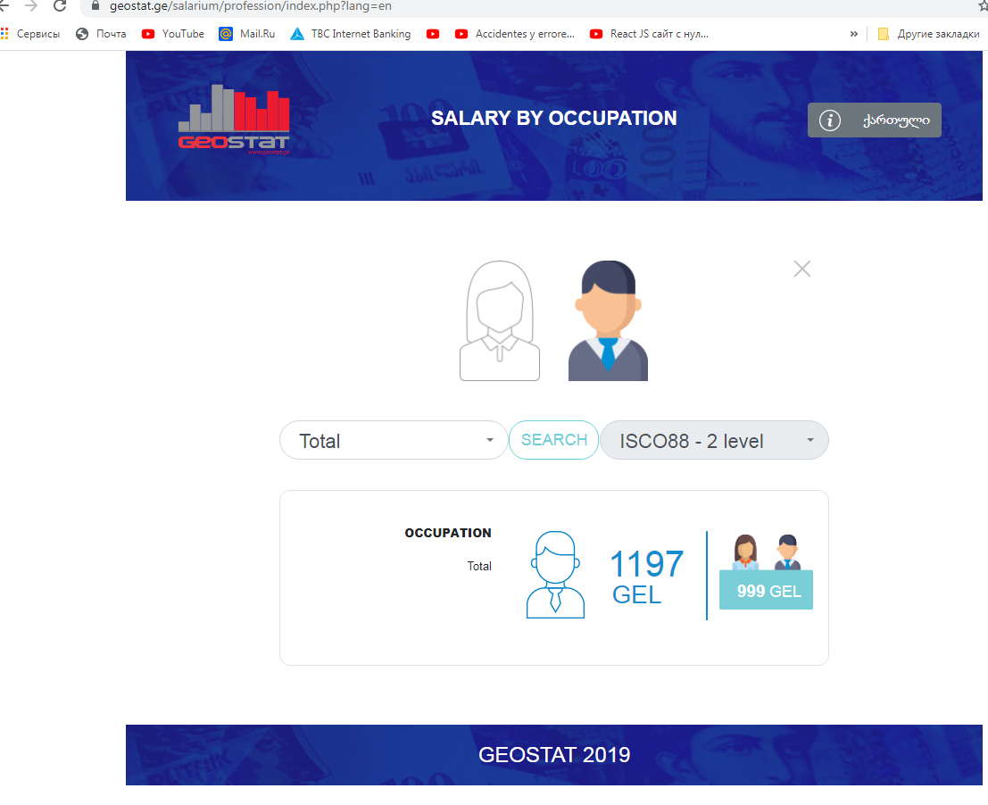Click the Geostat logo
The image size is (988, 805).
tap(234, 120)
